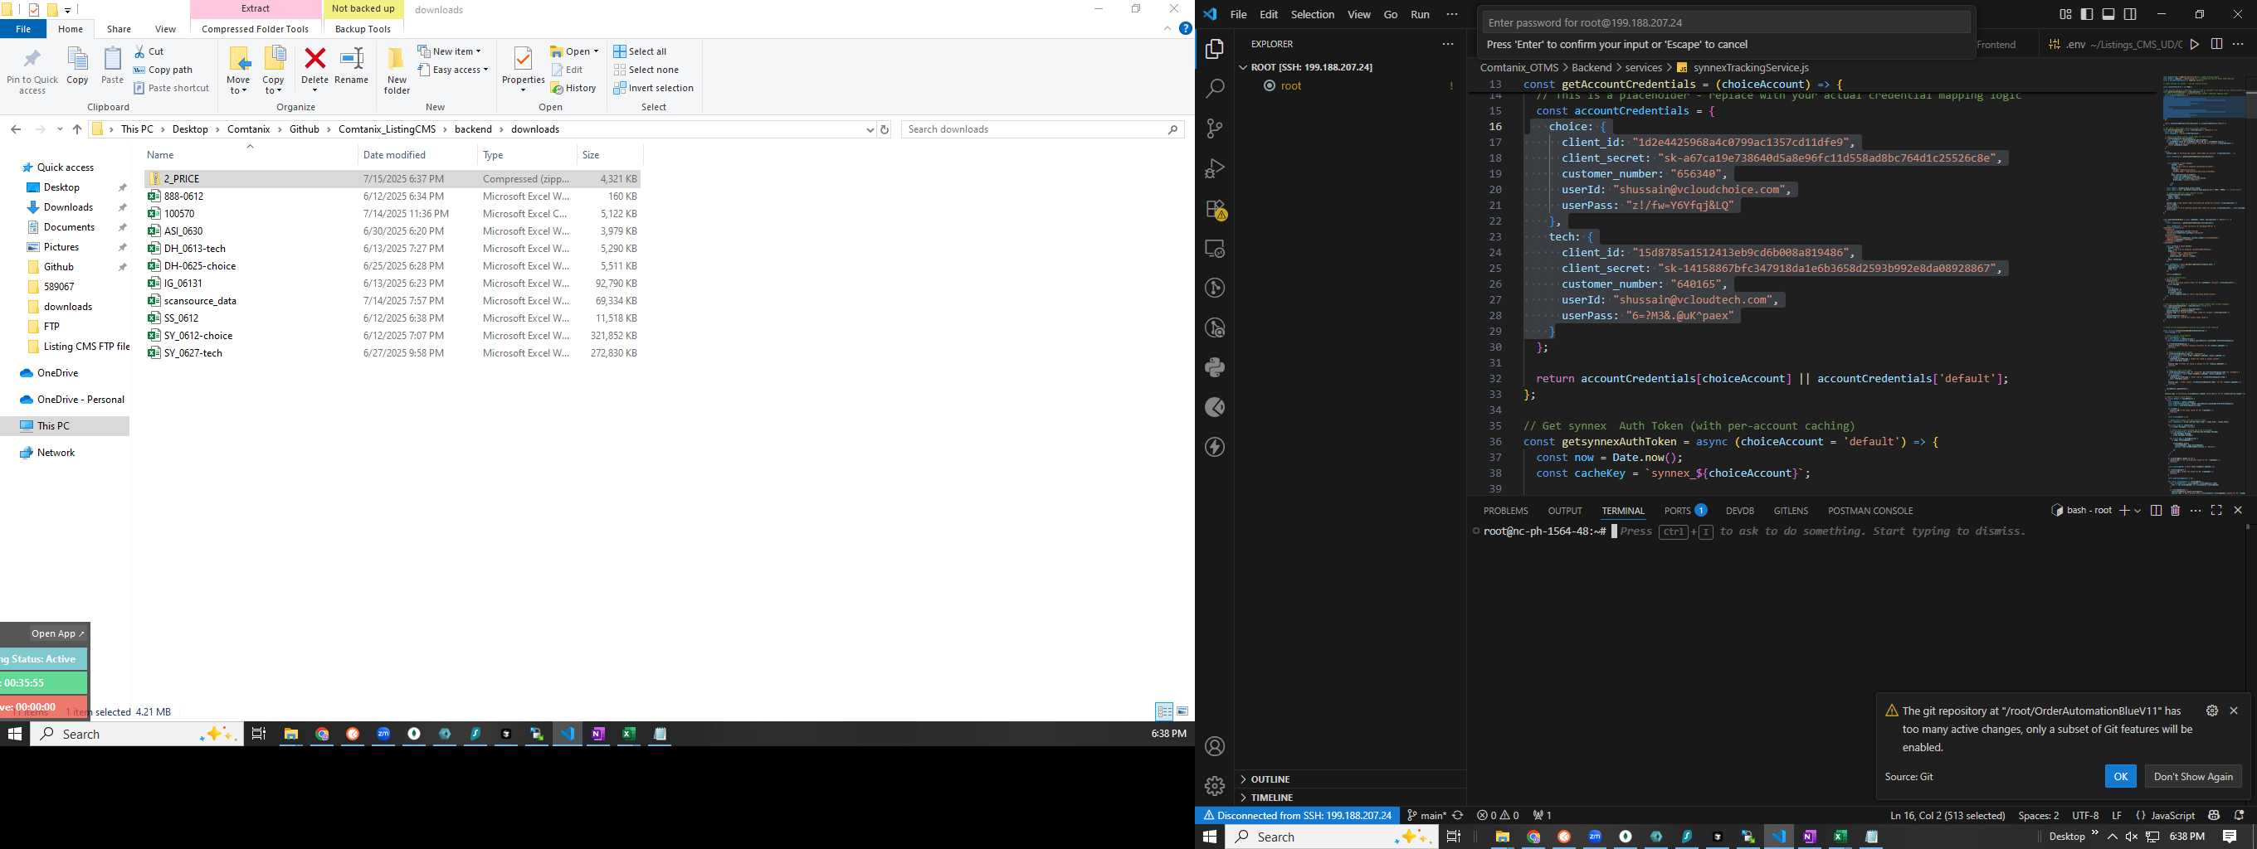2257x849 pixels.
Task: Refresh the downloads folder address bar
Action: pos(885,129)
